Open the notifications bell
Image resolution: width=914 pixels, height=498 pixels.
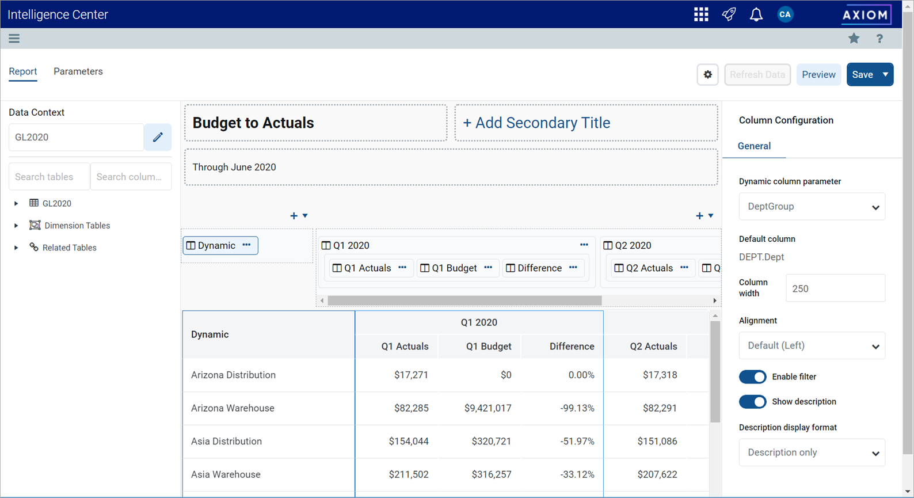[756, 14]
